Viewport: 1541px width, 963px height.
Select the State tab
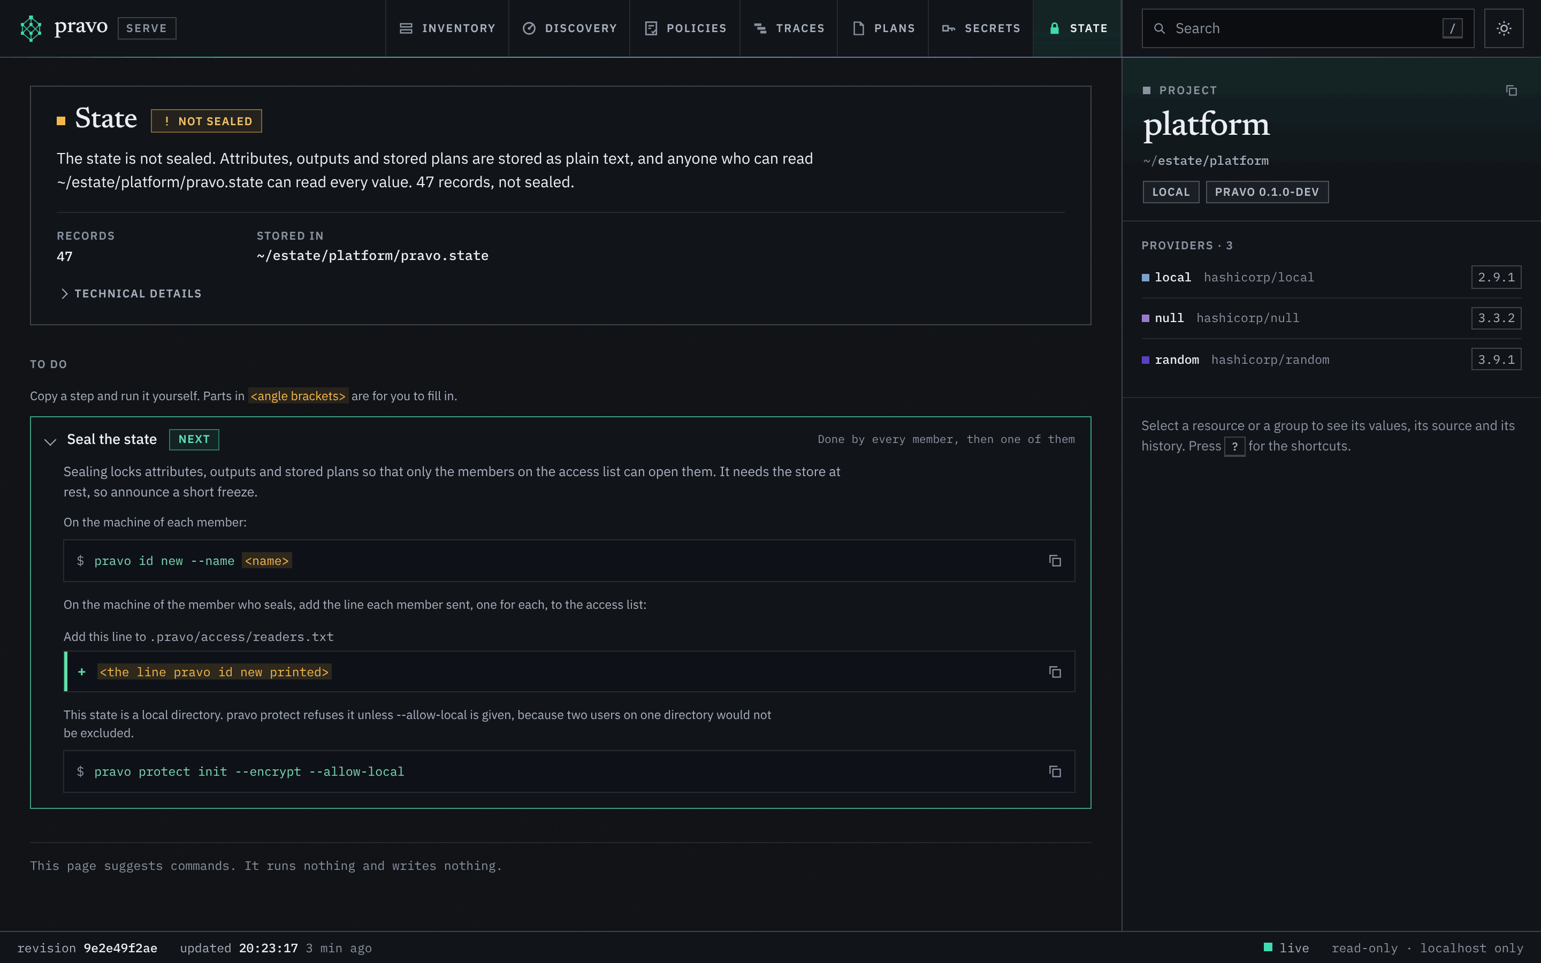(x=1078, y=28)
